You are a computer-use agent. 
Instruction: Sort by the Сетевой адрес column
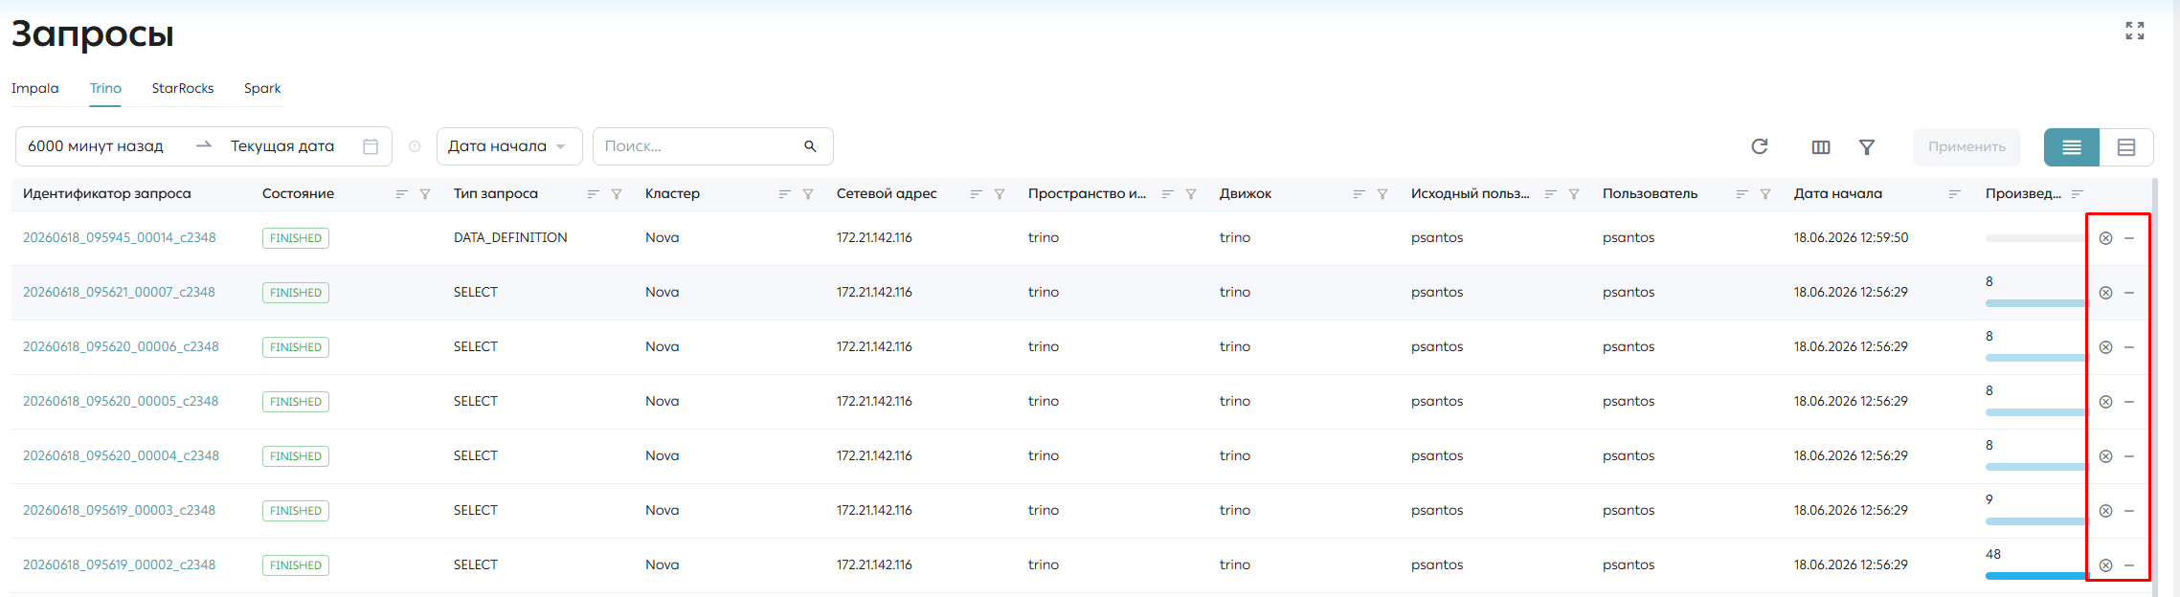(976, 194)
